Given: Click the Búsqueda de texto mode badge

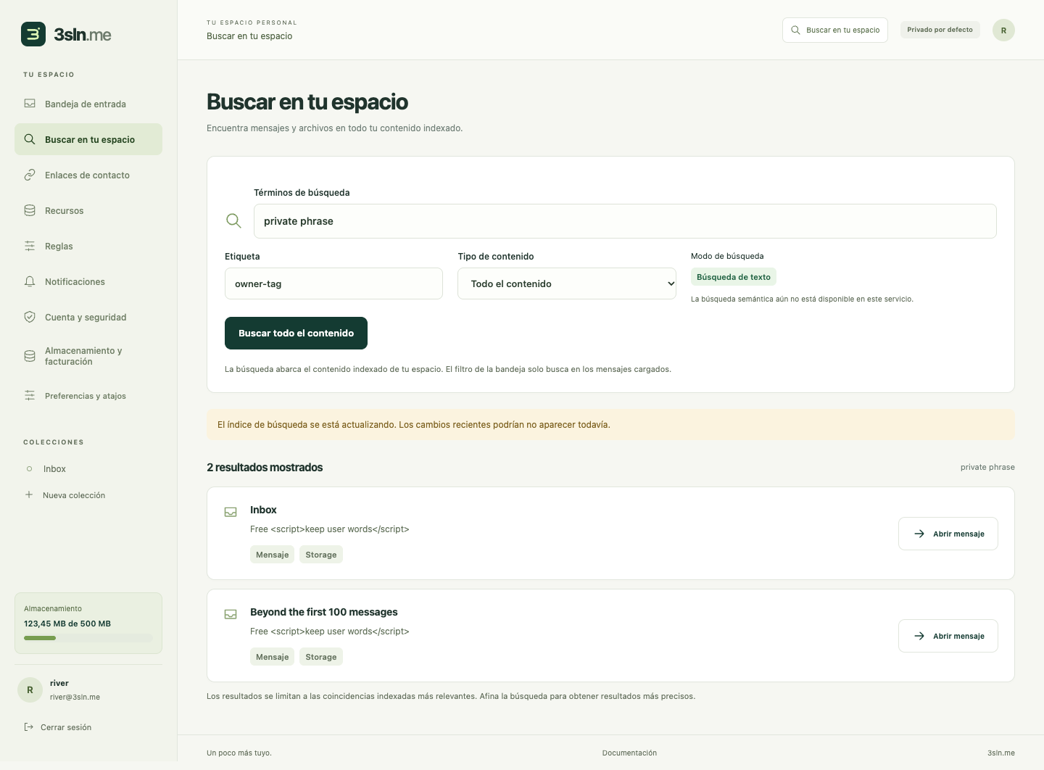Looking at the screenshot, I should coord(734,277).
